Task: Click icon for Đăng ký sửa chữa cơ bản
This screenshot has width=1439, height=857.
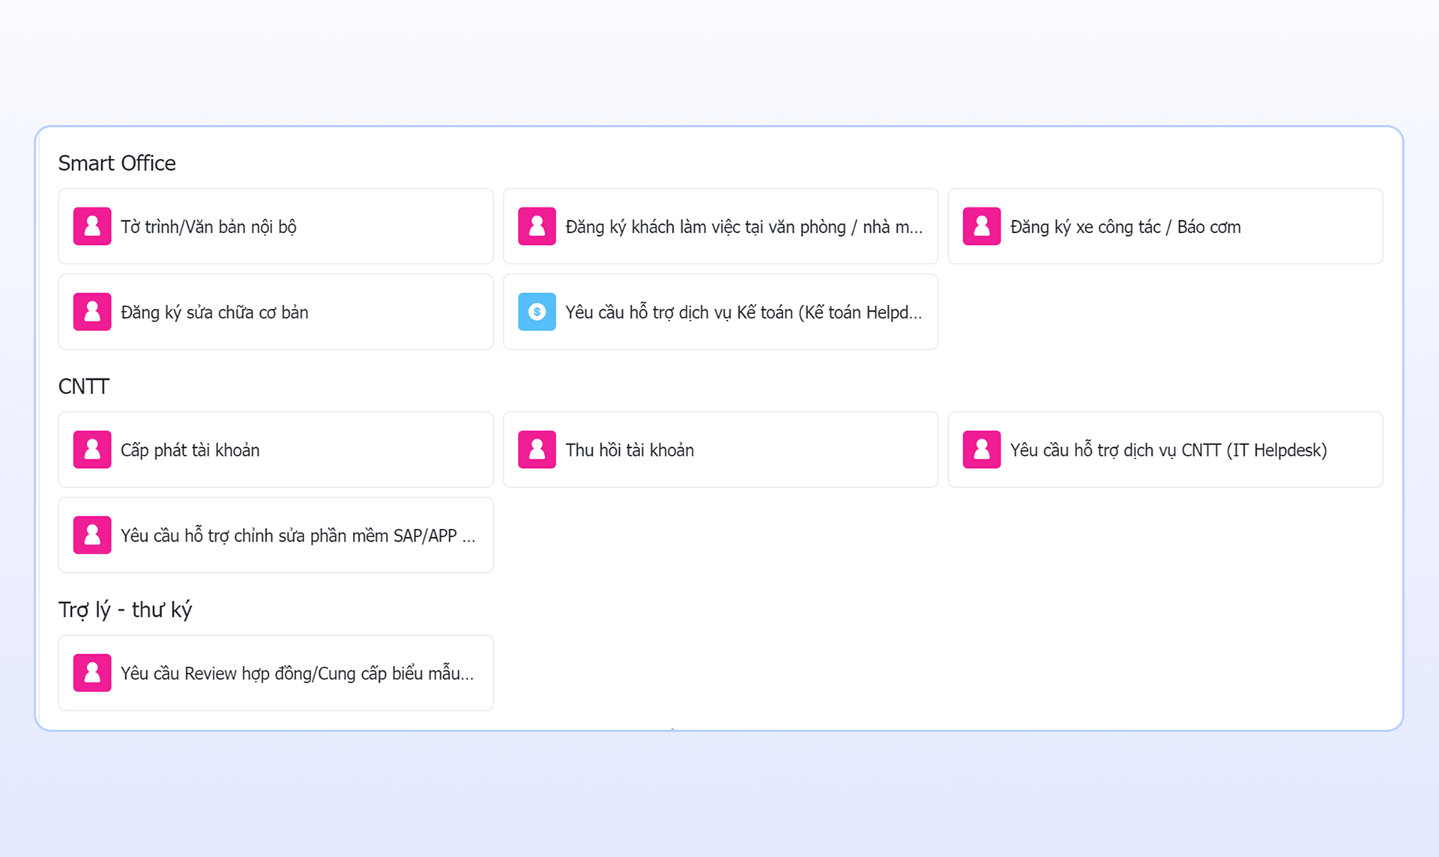Action: tap(92, 312)
